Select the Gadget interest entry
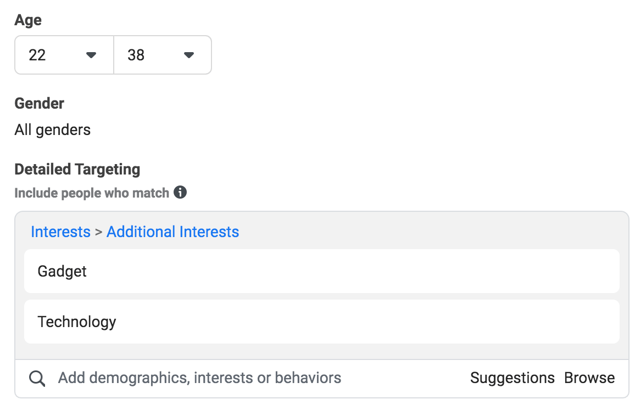 pyautogui.click(x=321, y=271)
